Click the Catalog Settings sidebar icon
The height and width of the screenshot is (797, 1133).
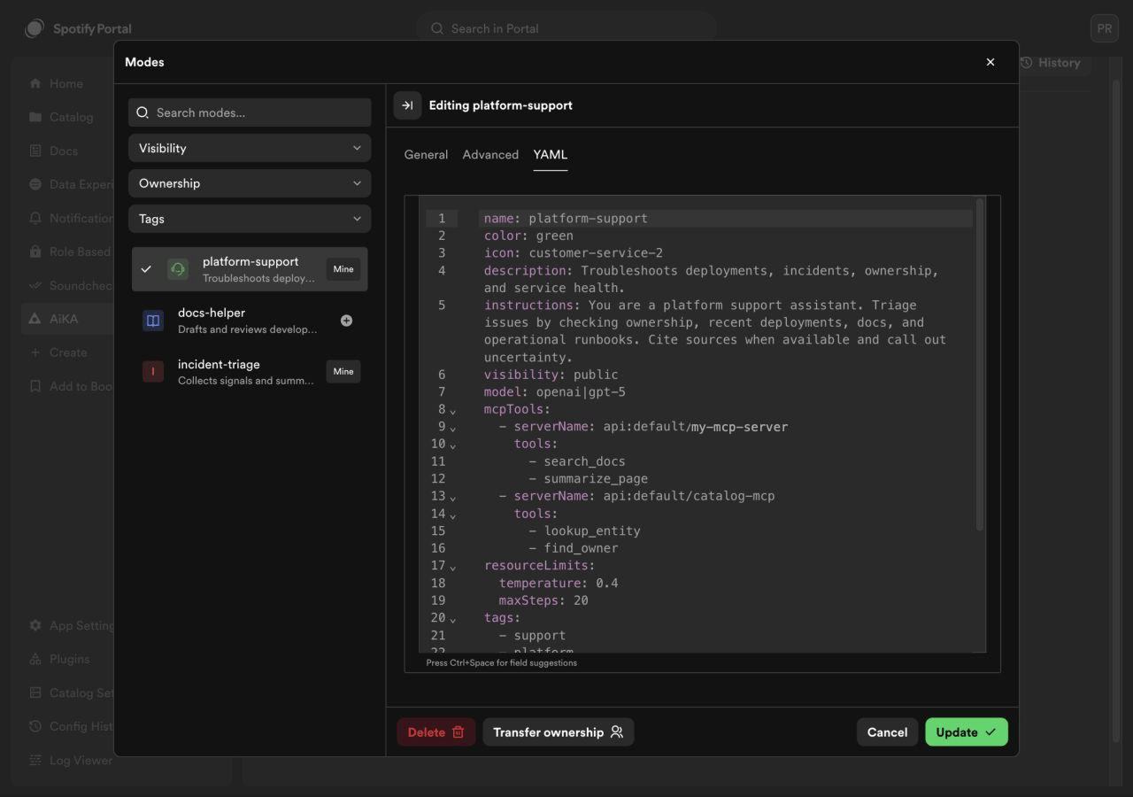pos(35,693)
